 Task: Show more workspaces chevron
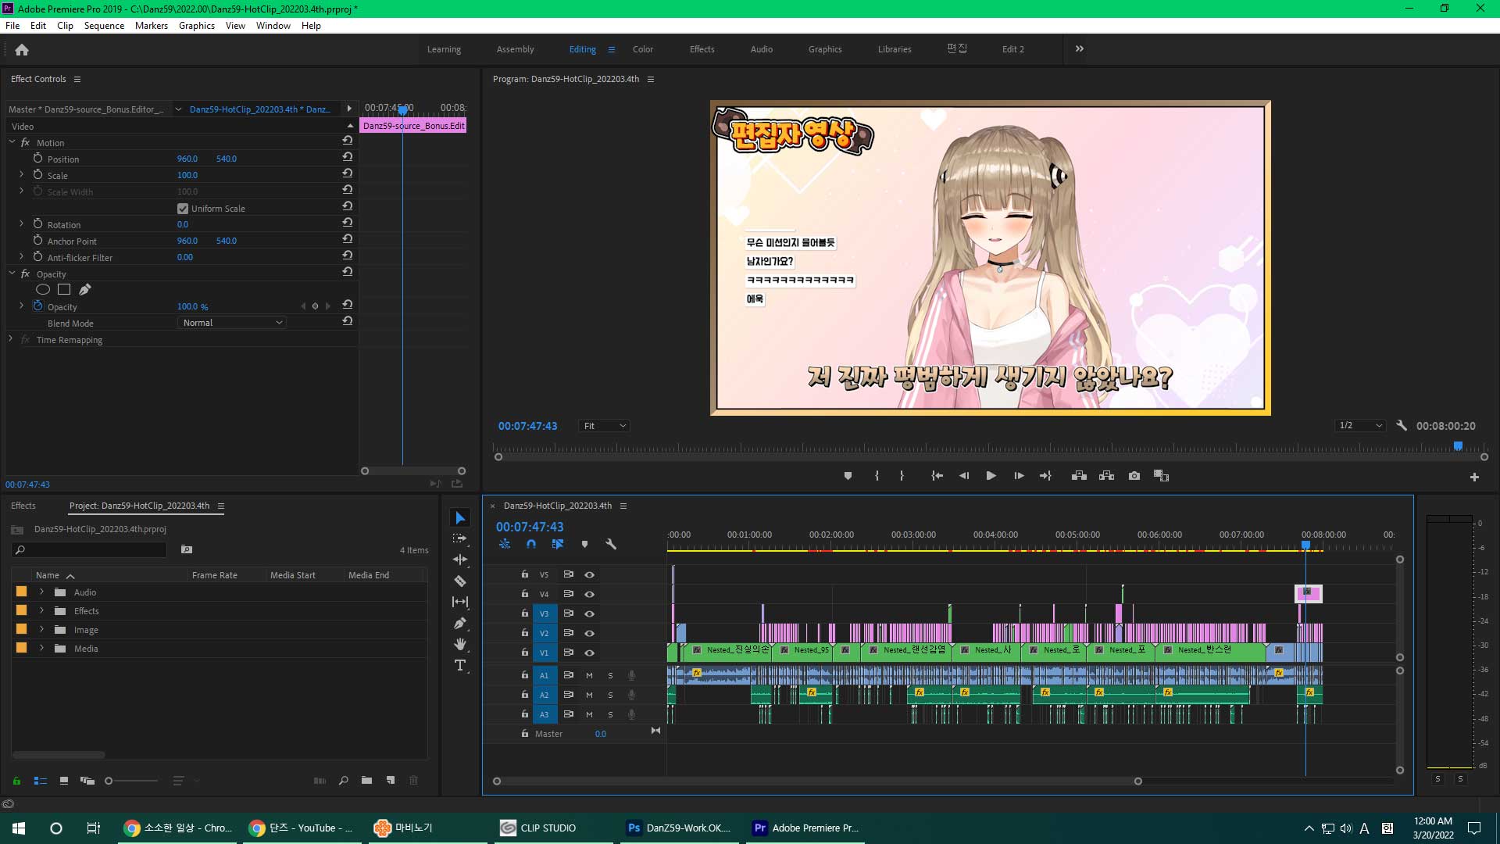click(x=1079, y=48)
